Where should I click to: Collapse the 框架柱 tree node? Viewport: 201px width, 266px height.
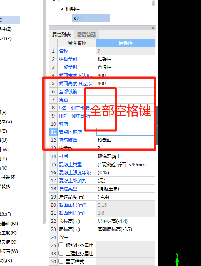point(62,9)
